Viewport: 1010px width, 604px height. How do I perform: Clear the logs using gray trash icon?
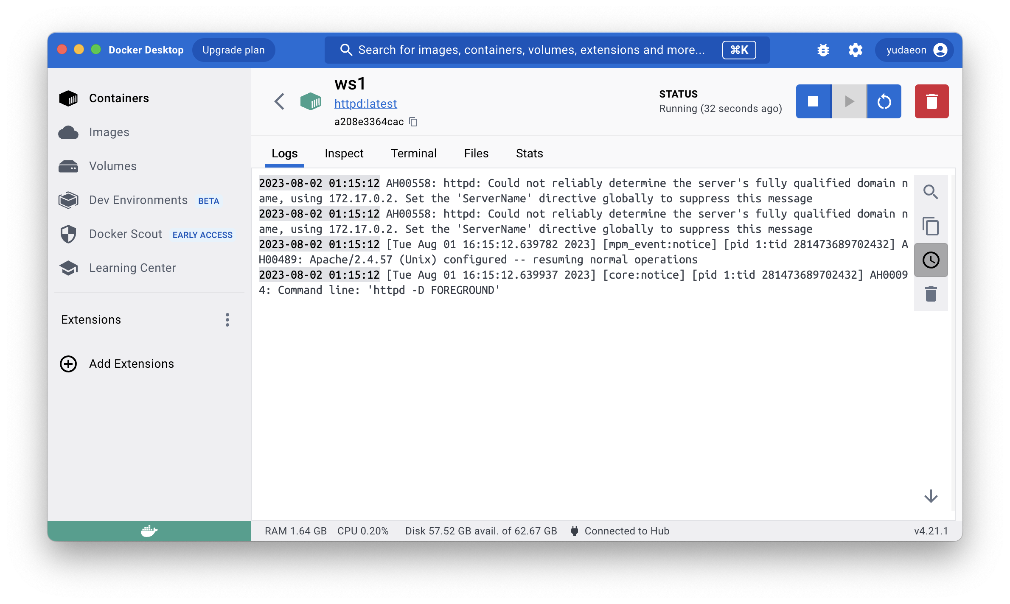coord(931,294)
